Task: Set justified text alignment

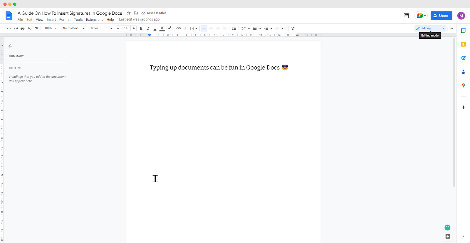Action: click(x=225, y=28)
